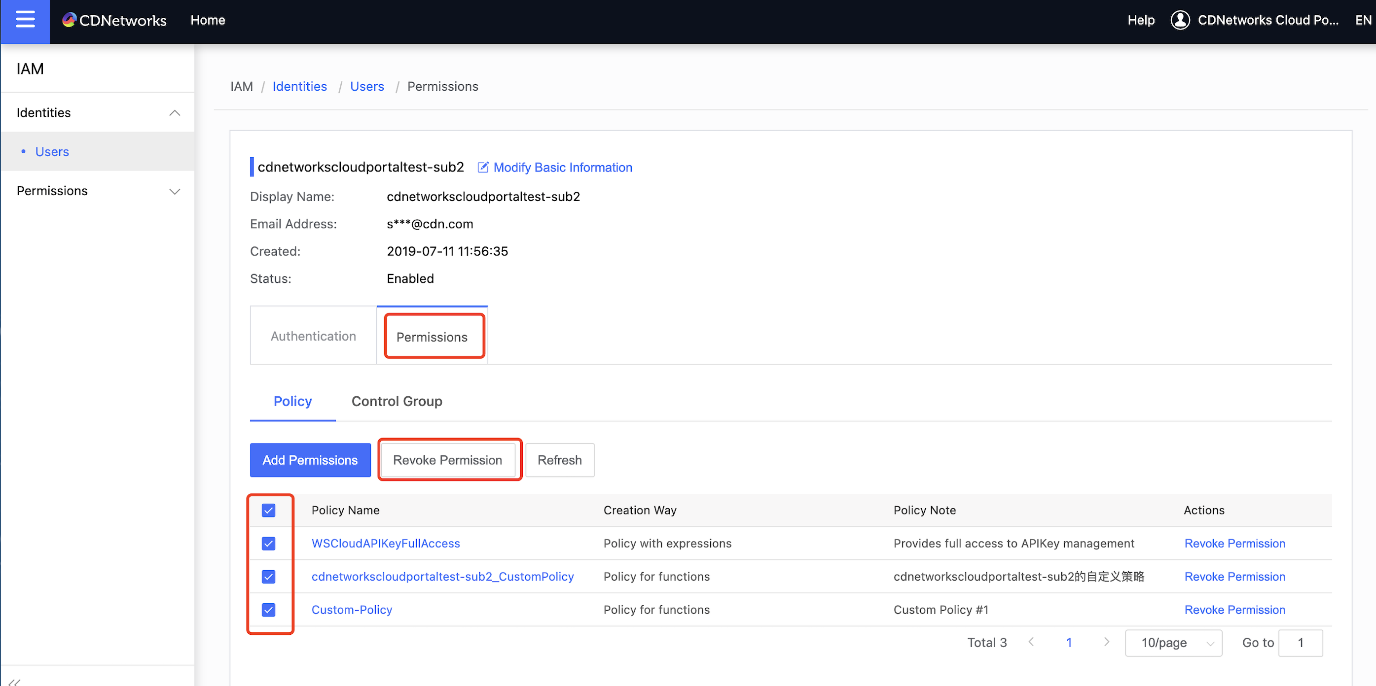Switch to the Authentication tab
The height and width of the screenshot is (686, 1376).
point(313,336)
